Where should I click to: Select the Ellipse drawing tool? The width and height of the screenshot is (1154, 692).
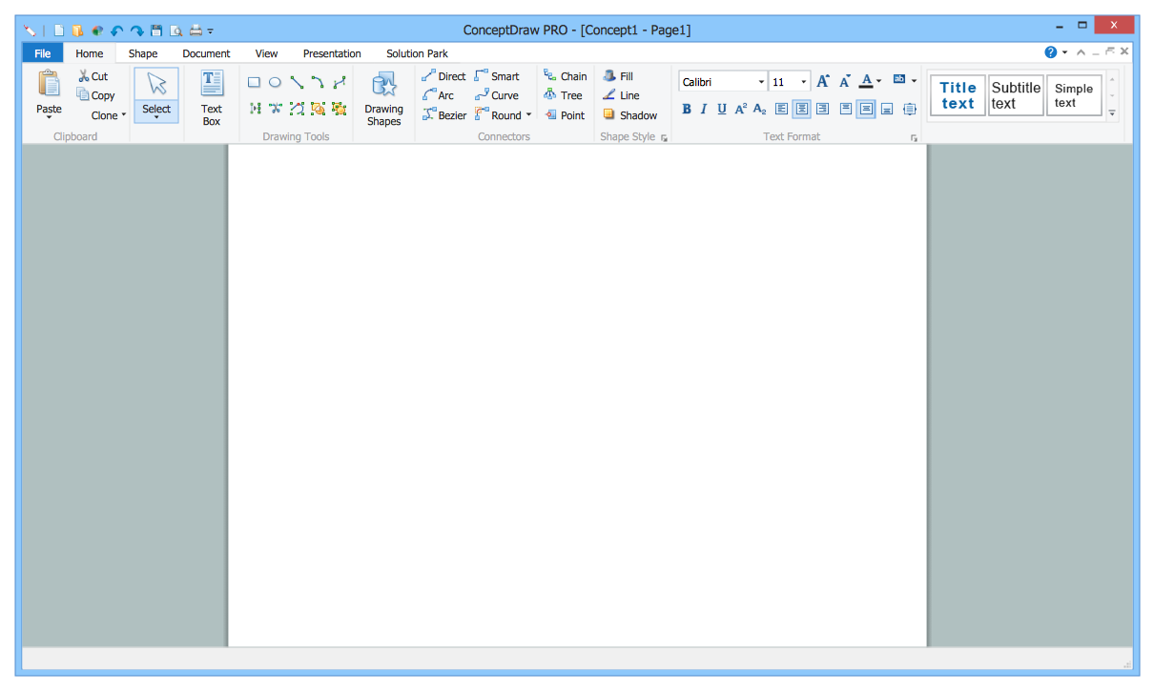(x=275, y=83)
